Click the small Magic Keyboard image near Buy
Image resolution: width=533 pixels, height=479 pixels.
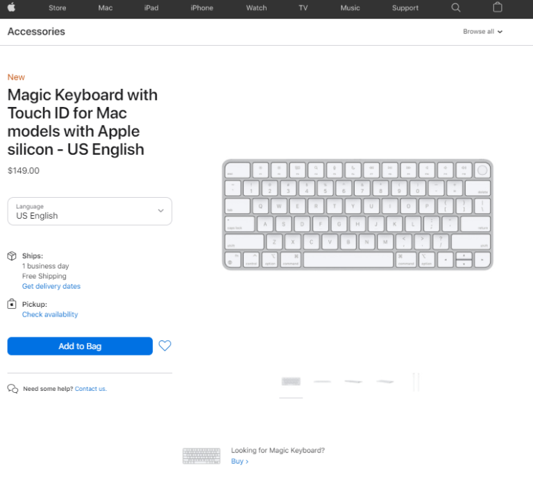pos(201,456)
